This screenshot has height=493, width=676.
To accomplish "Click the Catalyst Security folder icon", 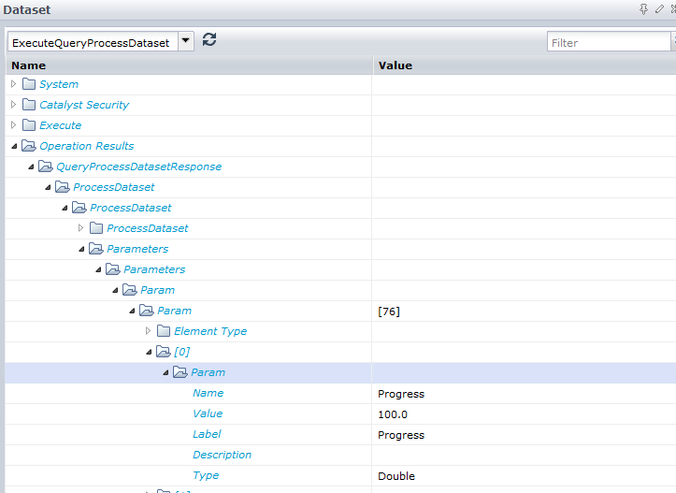I will click(x=29, y=105).
